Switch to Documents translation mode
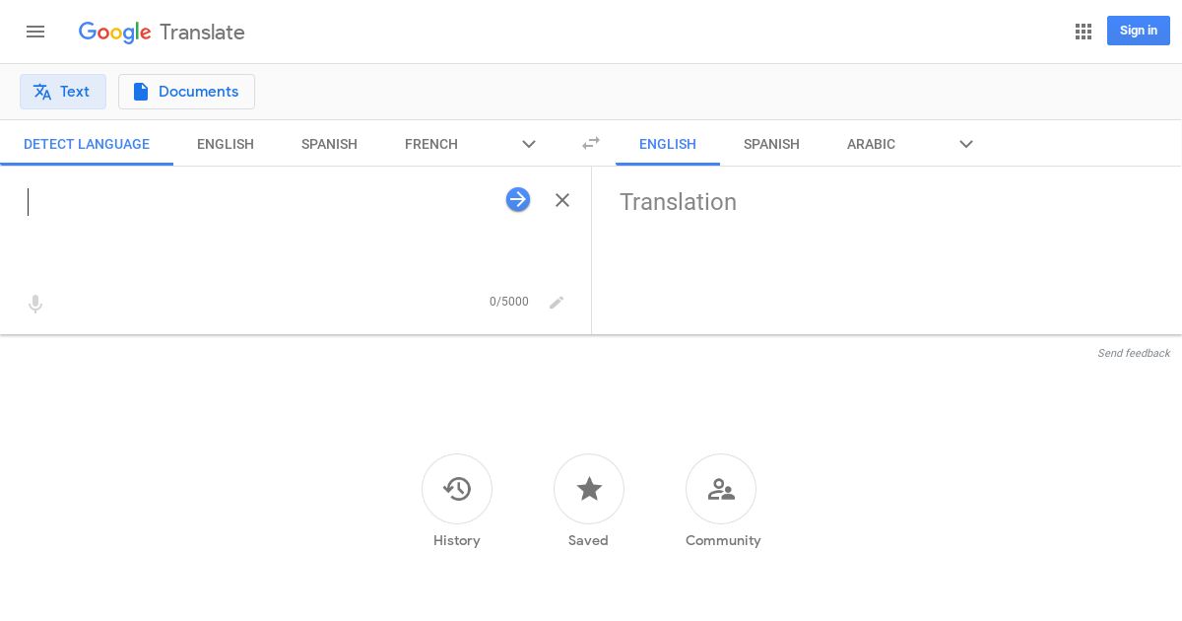This screenshot has width=1182, height=621. [x=186, y=92]
